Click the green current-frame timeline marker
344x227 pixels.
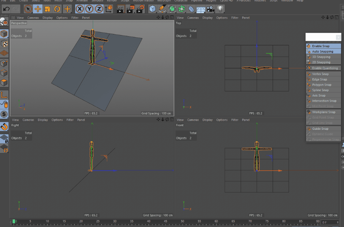(x=14, y=221)
